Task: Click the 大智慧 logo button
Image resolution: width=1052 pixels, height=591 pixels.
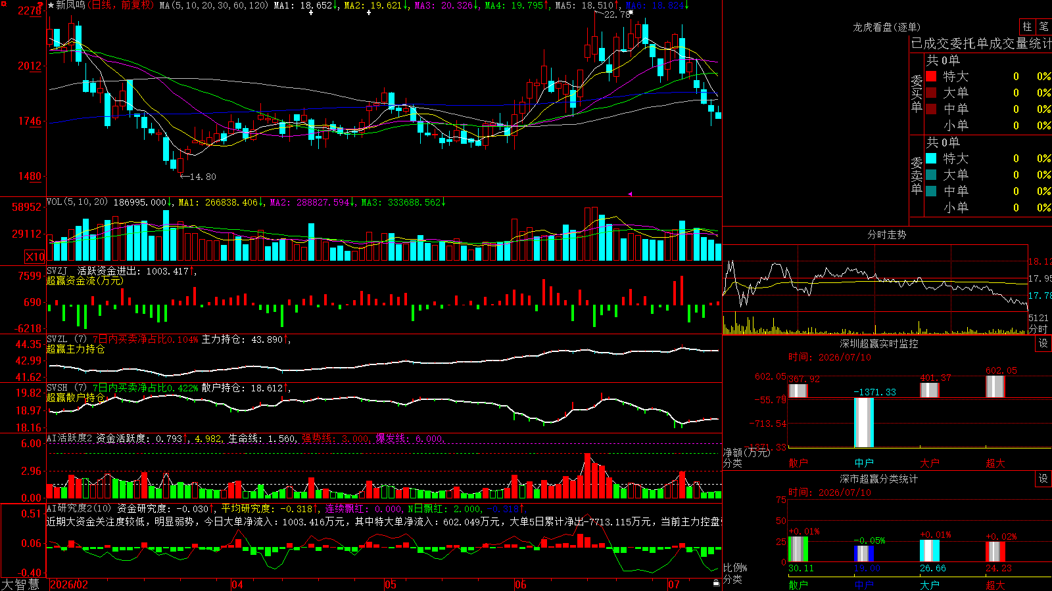Action: [20, 584]
